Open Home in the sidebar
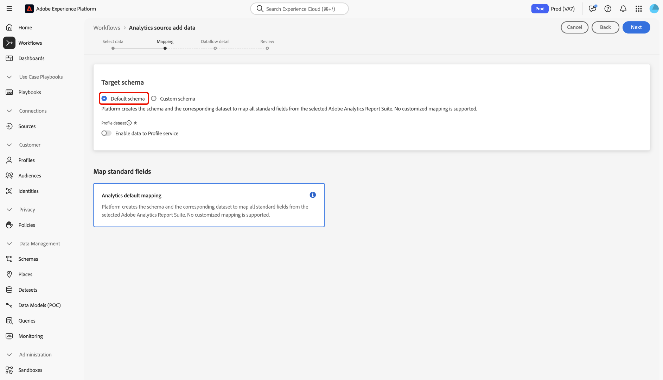 [x=25, y=27]
